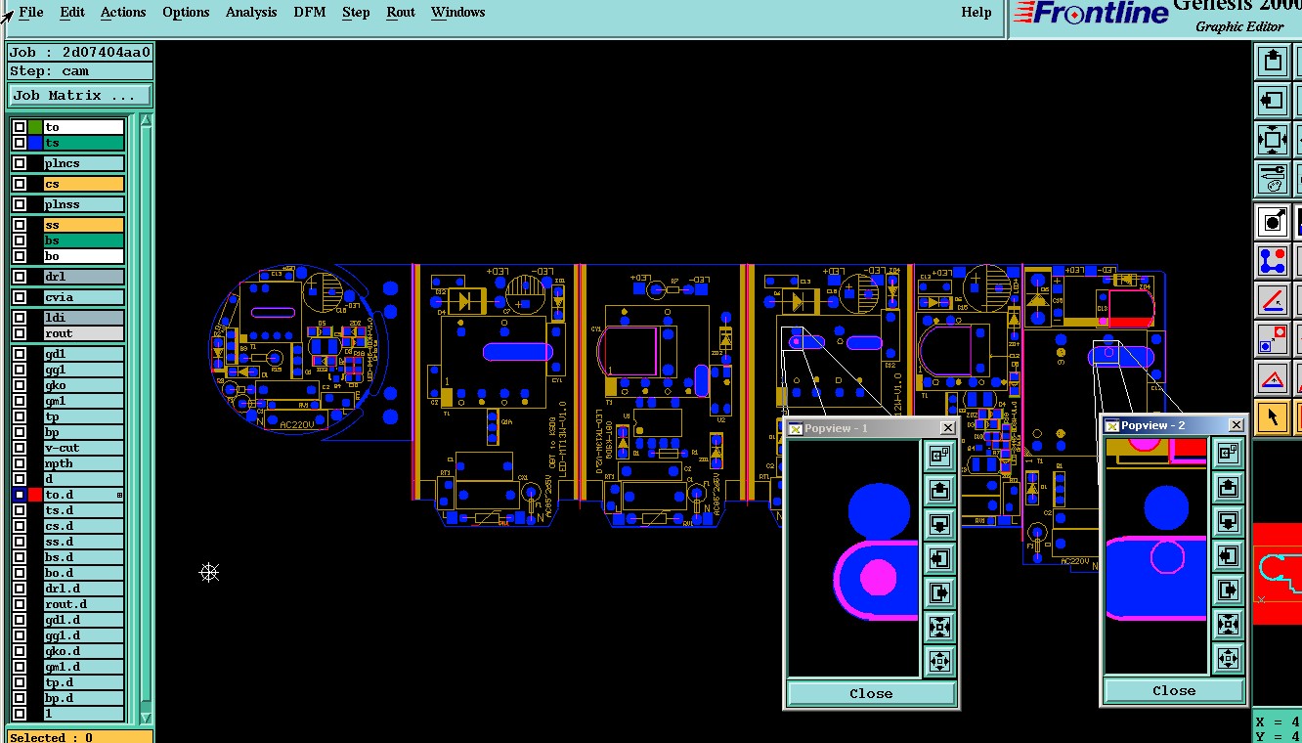Select layer name plnss in layer list

84,204
